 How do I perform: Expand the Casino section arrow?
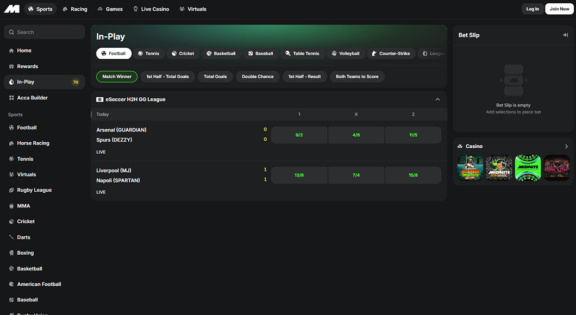pyautogui.click(x=566, y=147)
